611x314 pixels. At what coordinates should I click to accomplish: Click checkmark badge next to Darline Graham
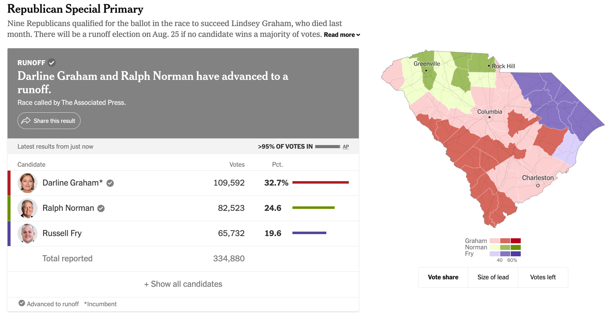[110, 183]
